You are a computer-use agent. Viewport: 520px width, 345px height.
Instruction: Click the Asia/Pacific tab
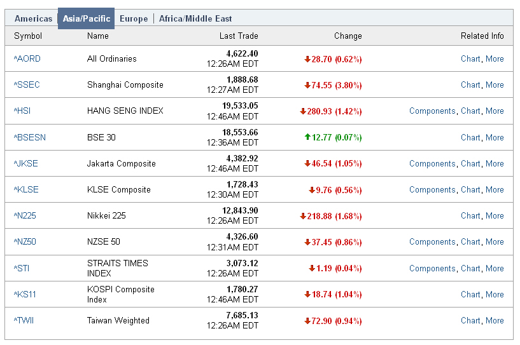point(86,18)
